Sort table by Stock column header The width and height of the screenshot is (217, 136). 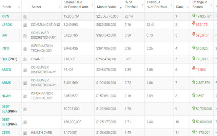[x=6, y=7]
